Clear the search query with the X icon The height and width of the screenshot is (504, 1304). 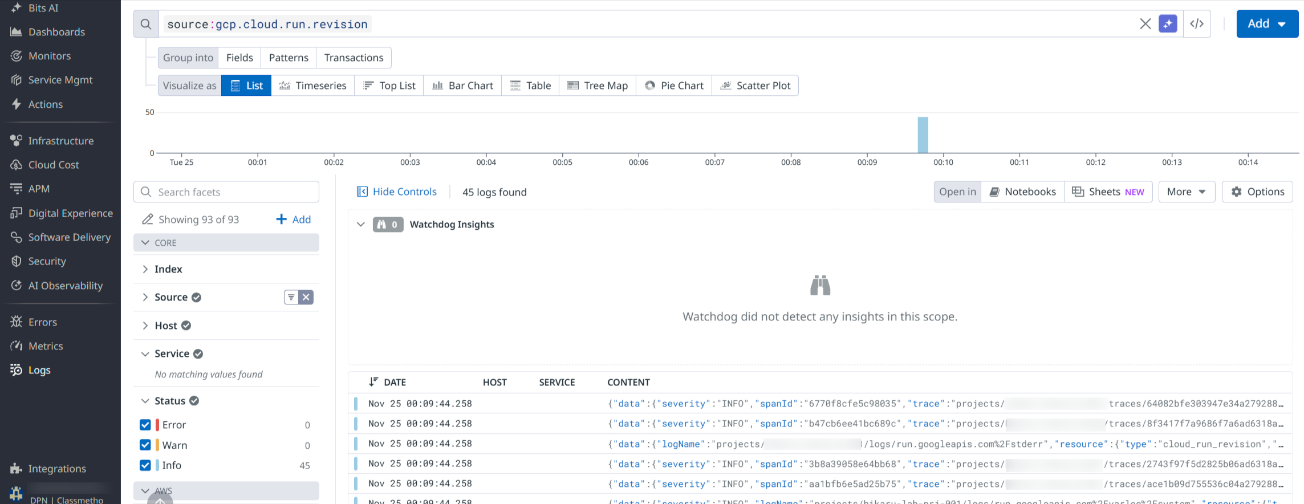tap(1145, 24)
